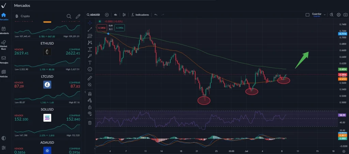Select the text annotation tool

[x=90, y=63]
